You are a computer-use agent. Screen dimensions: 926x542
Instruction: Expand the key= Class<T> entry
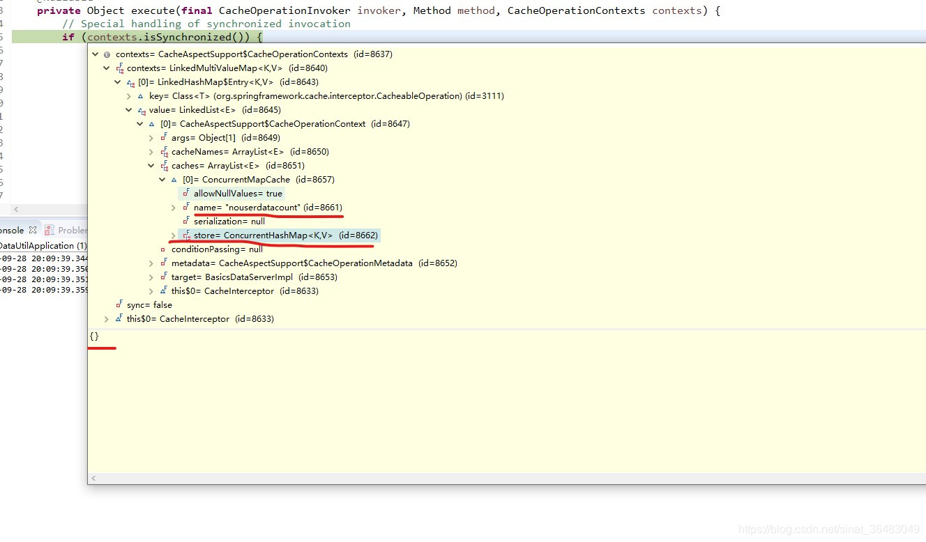click(x=128, y=96)
